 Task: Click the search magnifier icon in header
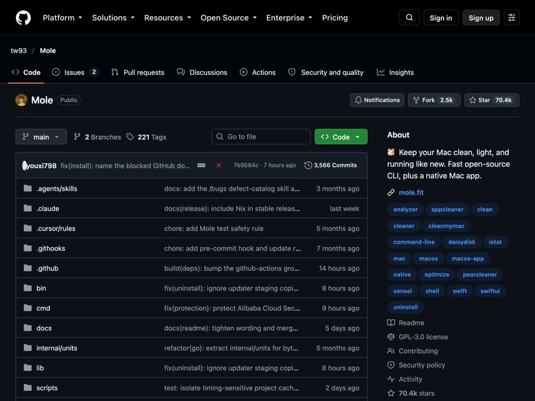[409, 18]
